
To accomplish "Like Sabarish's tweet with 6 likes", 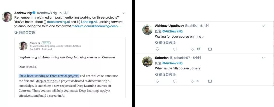I will (192, 81).
